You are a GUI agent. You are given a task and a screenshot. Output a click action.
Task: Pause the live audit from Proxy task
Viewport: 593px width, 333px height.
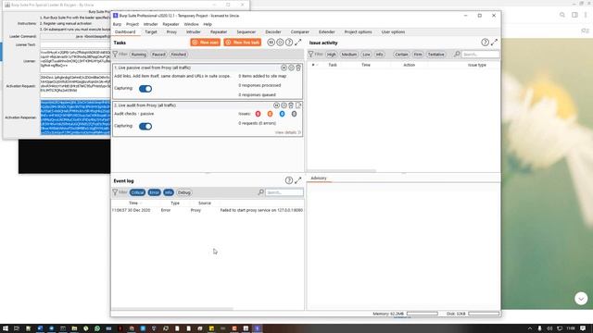pos(276,105)
